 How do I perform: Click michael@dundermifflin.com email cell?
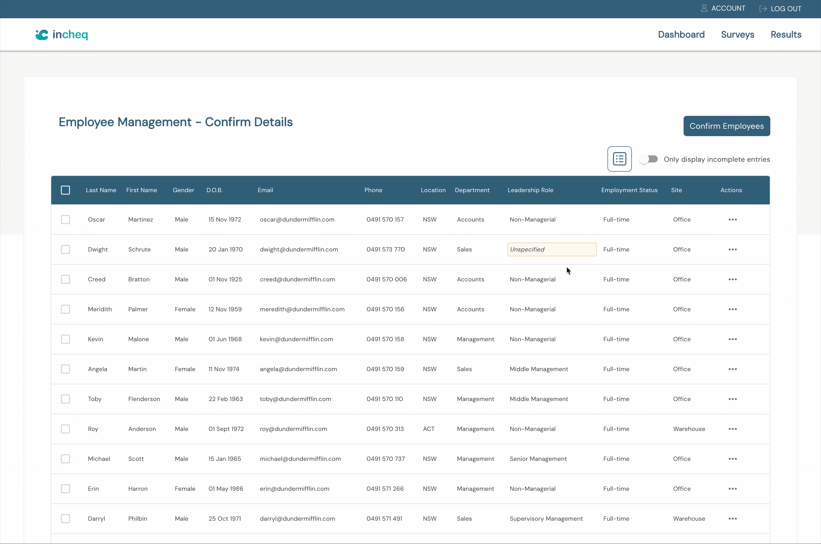300,459
